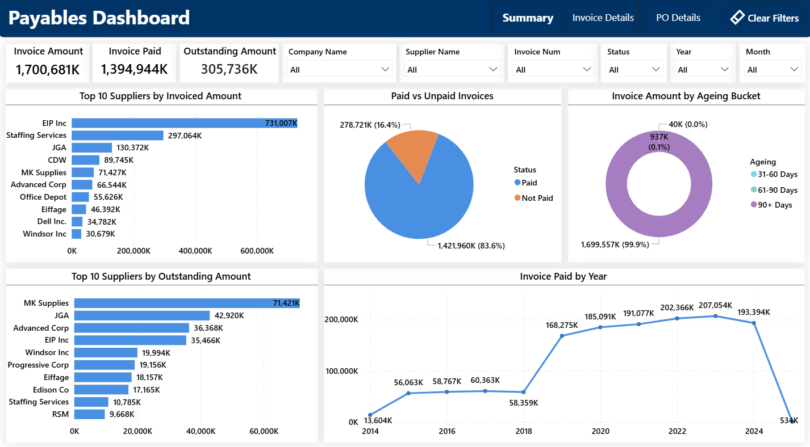Click the 2023 data point 207,054K
The image size is (810, 447).
(x=716, y=316)
